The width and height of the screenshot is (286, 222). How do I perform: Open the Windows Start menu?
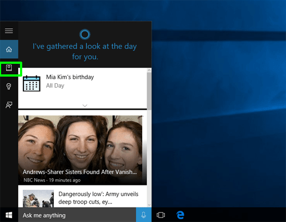pyautogui.click(x=9, y=215)
